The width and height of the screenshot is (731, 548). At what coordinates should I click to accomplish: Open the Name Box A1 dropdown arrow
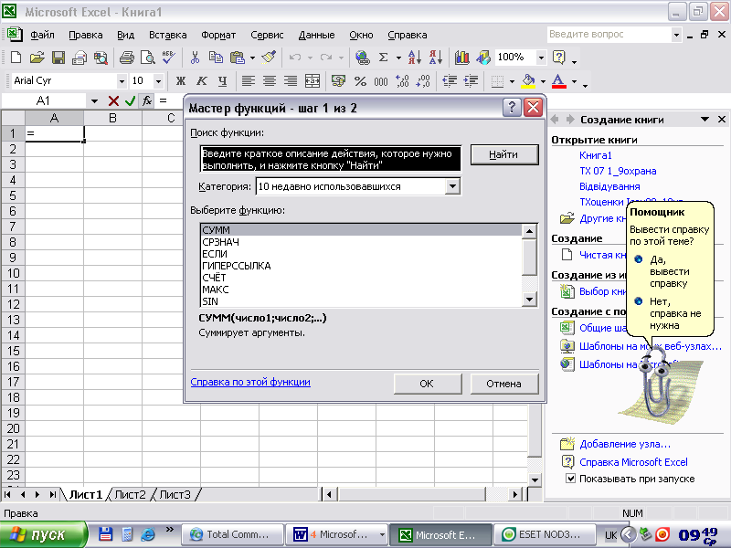coord(94,100)
